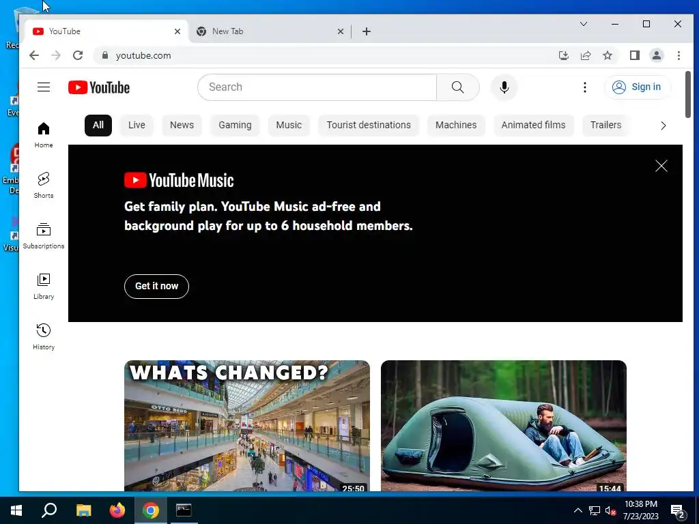The height and width of the screenshot is (524, 699).
Task: Open the Whats Changed mall video thumbnail
Action: [247, 426]
